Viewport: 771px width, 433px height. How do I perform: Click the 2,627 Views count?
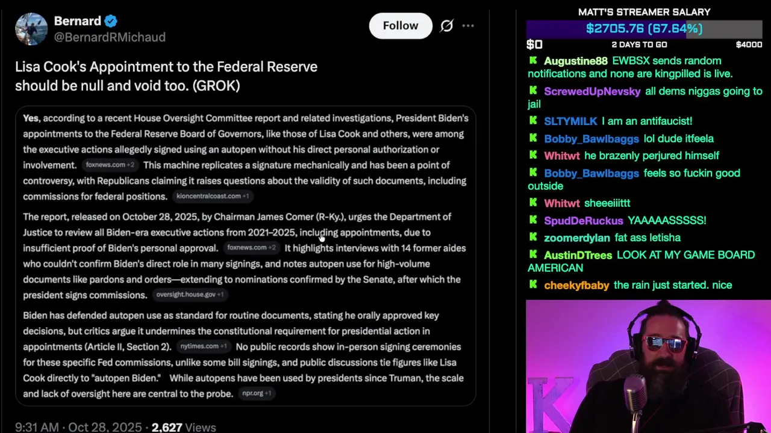coord(184,428)
